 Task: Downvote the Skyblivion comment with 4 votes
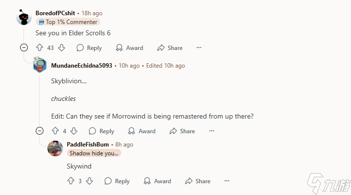tap(74, 131)
